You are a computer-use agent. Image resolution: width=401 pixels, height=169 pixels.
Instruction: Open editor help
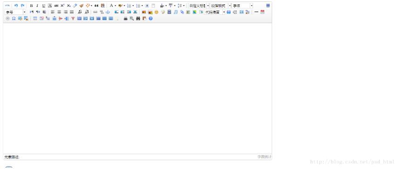pos(151,19)
